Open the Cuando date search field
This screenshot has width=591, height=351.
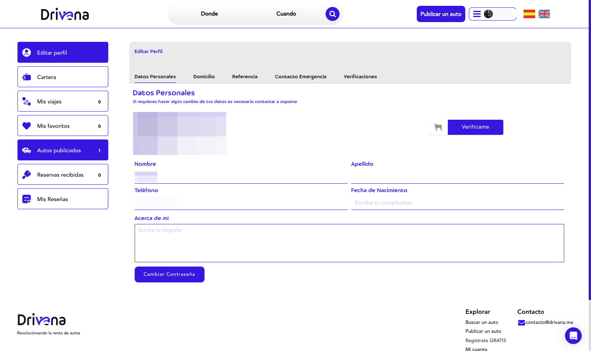click(x=286, y=14)
